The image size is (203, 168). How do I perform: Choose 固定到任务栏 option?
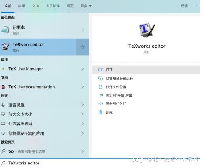(146, 104)
